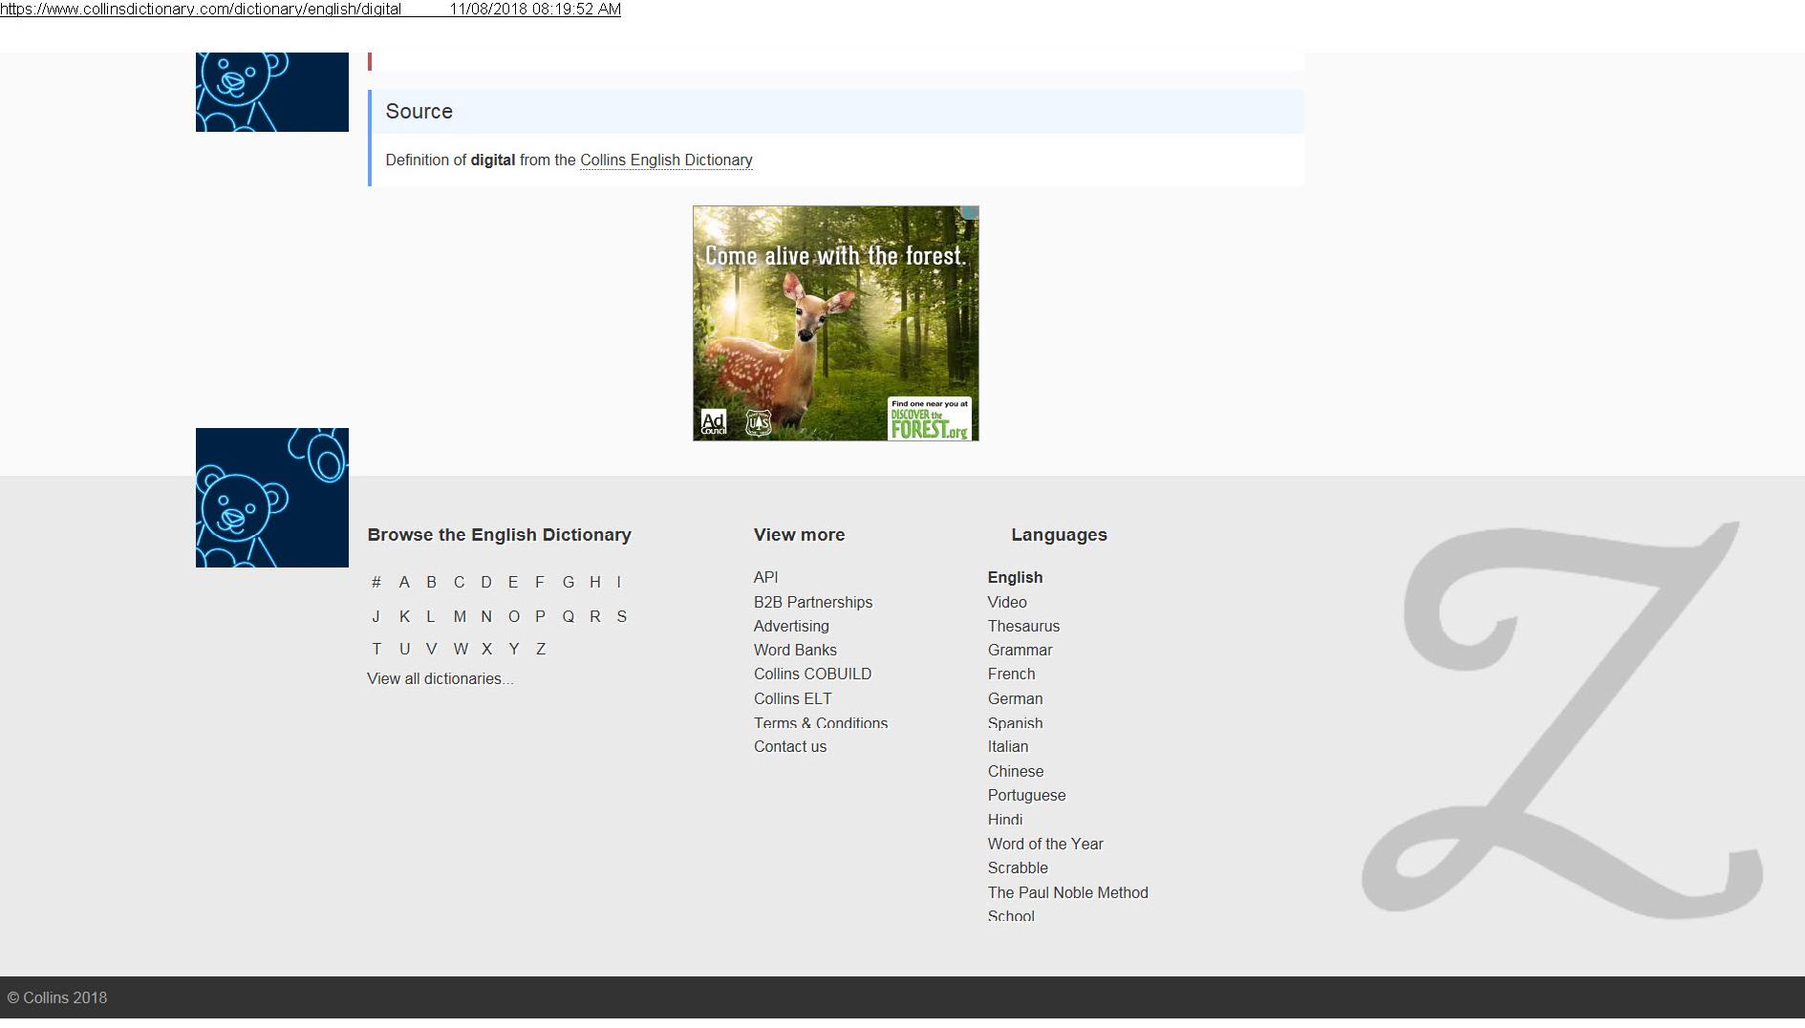This screenshot has width=1805, height=1028.
Task: Open the Collins English Dictionary source link
Action: pyautogui.click(x=666, y=160)
